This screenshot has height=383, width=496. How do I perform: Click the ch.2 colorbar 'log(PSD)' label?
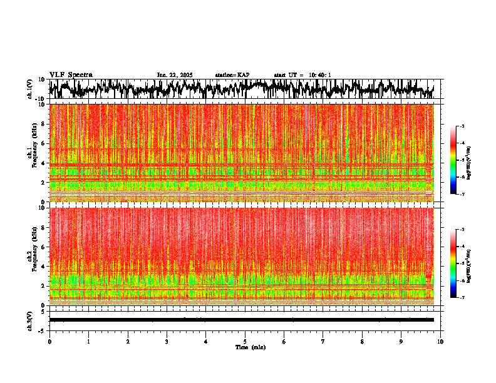(x=469, y=266)
